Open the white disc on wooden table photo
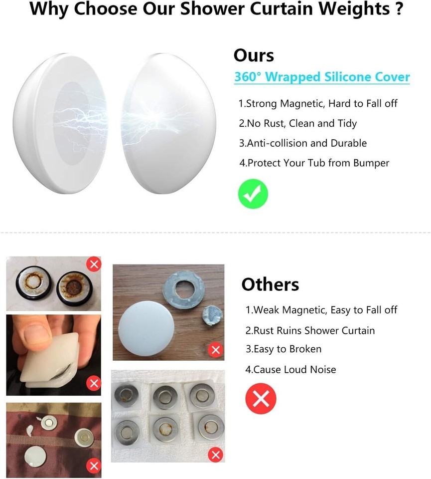431x479 pixels. 168,312
